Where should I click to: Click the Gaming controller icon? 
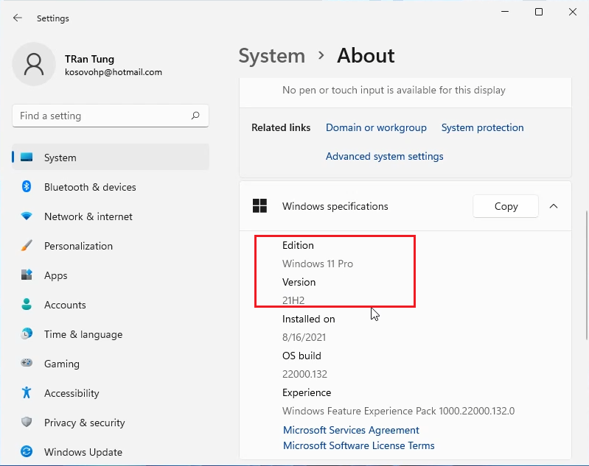coord(27,363)
